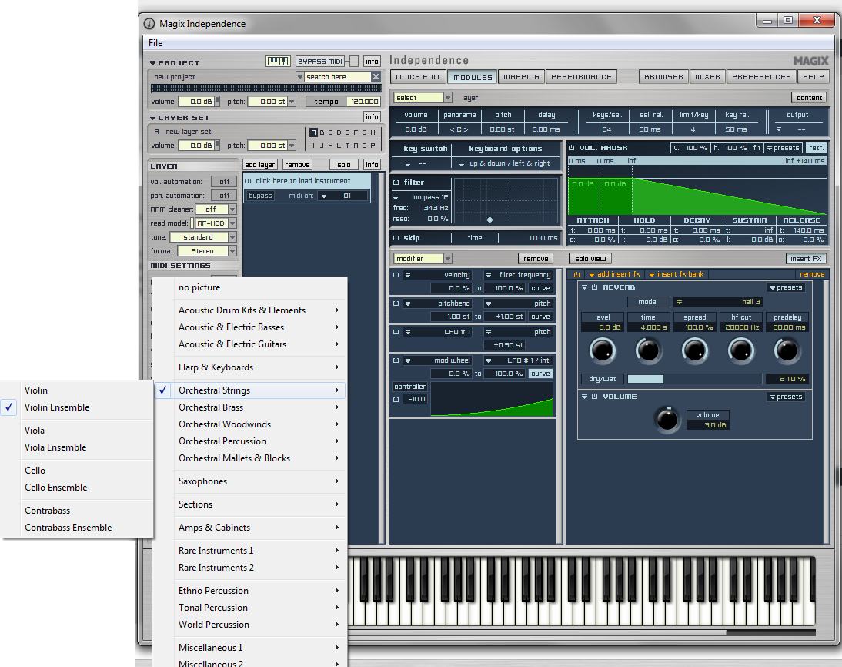
Task: Click 'click here to load instrument' layer slot
Action: (306, 181)
